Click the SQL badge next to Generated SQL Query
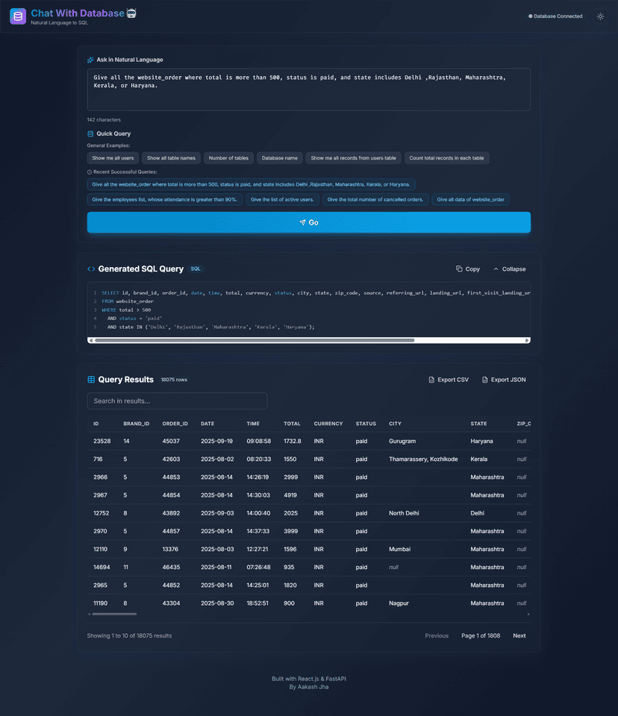This screenshot has height=716, width=618. (x=196, y=268)
